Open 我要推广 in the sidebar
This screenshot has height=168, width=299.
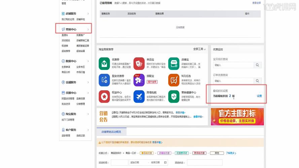[x=81, y=35]
